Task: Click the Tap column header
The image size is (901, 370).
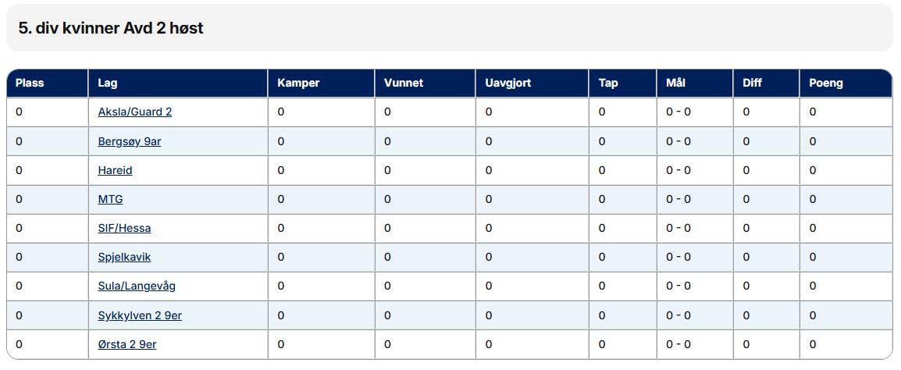Action: pyautogui.click(x=608, y=83)
